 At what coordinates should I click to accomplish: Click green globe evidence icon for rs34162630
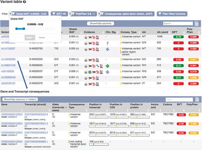point(90,72)
